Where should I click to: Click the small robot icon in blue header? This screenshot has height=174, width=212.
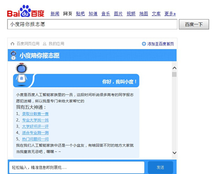click(x=13, y=55)
